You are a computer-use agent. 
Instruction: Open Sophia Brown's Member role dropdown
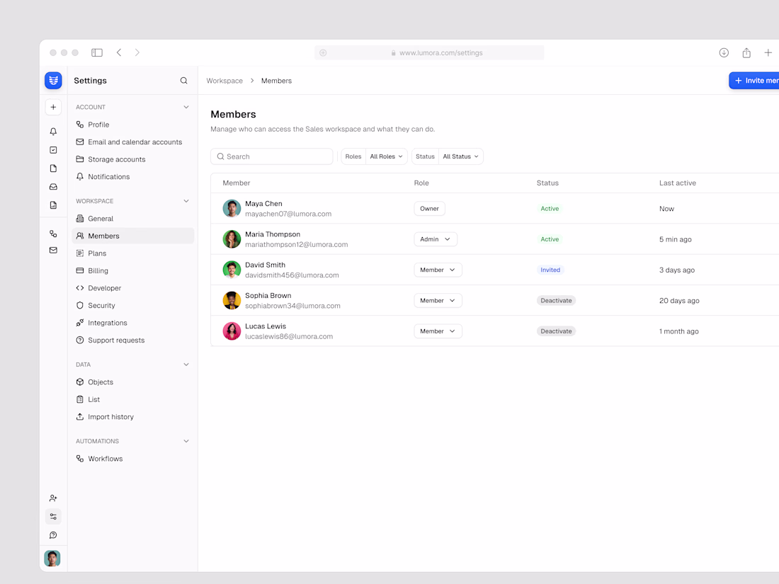(438, 300)
